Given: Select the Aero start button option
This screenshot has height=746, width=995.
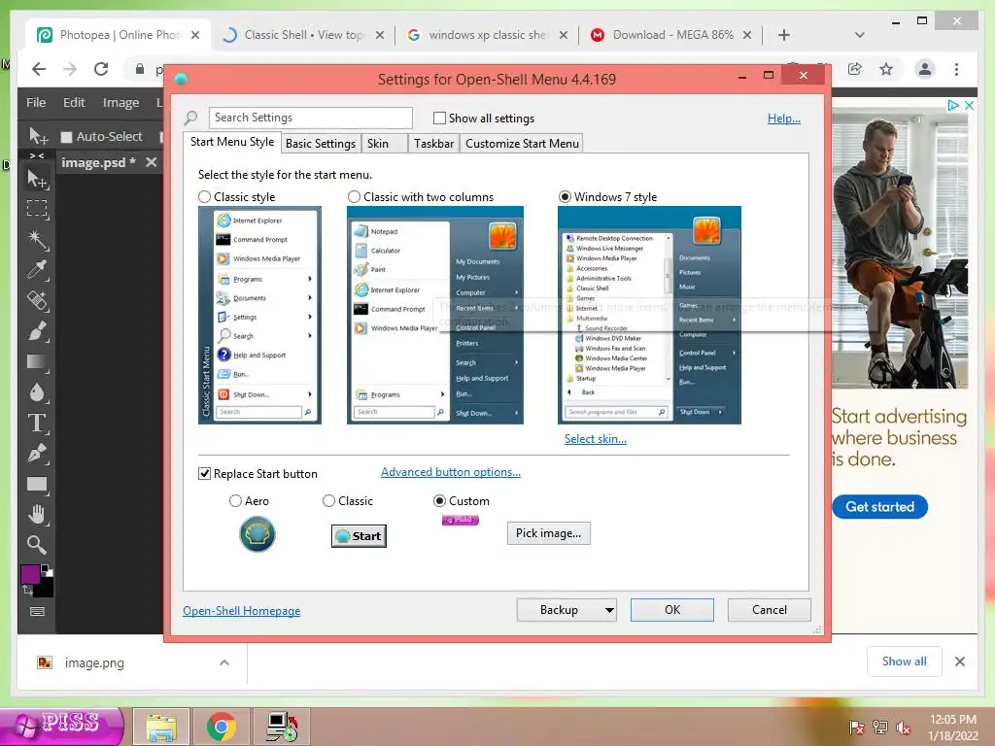Looking at the screenshot, I should click(x=235, y=501).
